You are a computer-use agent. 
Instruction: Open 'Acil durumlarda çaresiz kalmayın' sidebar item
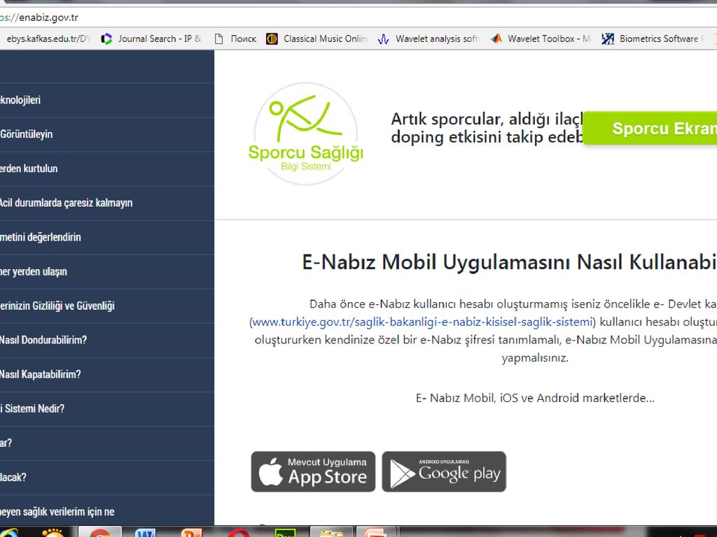[107, 203]
